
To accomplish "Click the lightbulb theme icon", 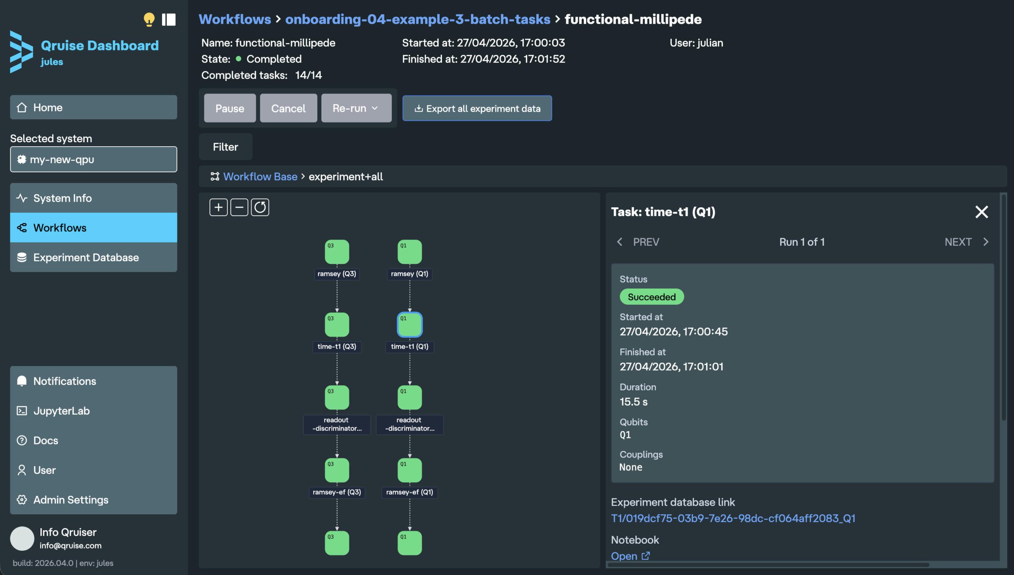I will [149, 19].
